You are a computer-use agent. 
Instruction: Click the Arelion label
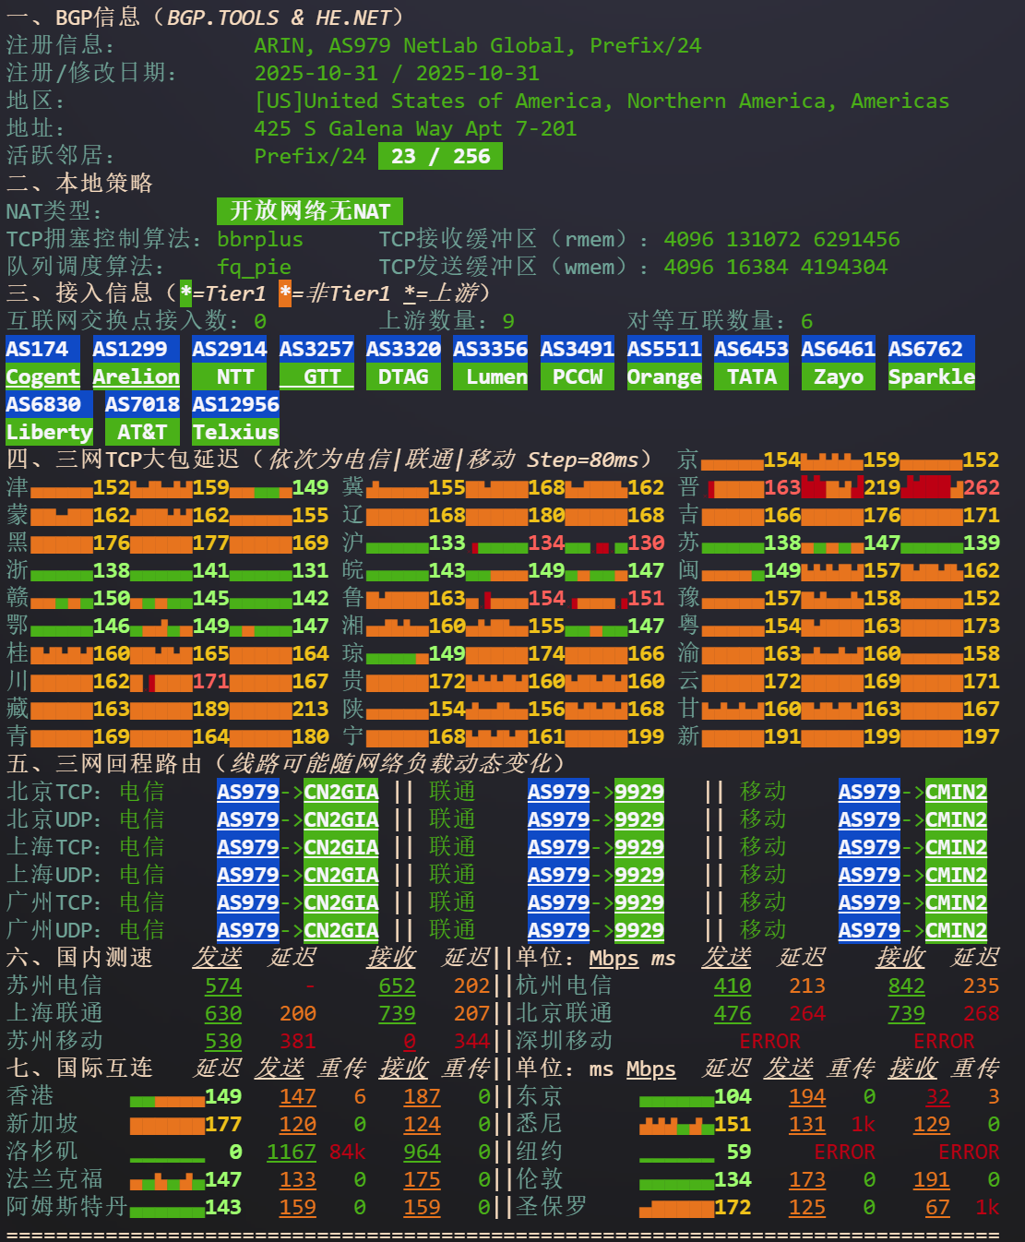(136, 376)
